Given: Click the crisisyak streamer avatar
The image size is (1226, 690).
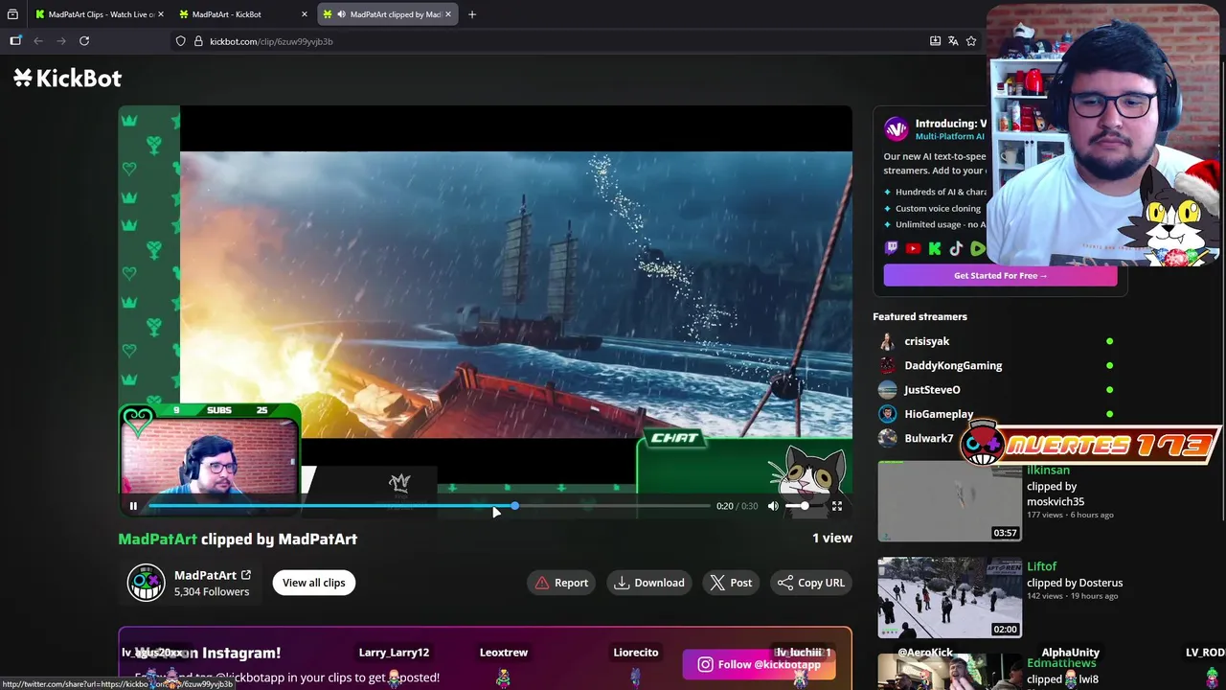Looking at the screenshot, I should (888, 341).
